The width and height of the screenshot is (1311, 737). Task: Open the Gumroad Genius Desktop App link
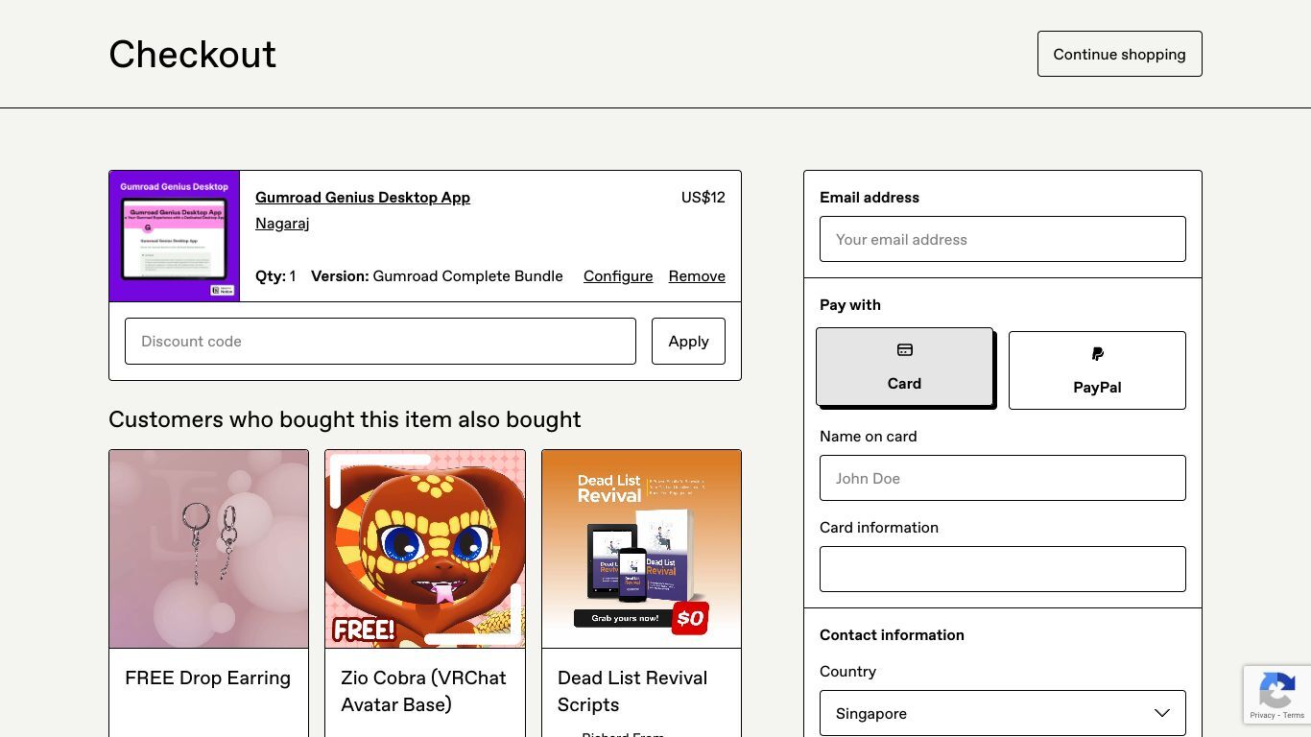pyautogui.click(x=363, y=197)
